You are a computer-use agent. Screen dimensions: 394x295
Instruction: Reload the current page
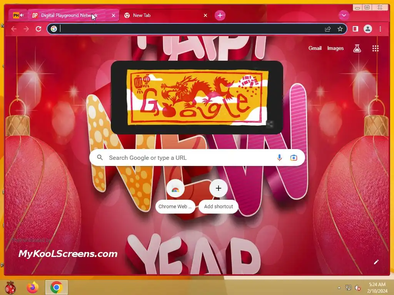point(38,29)
